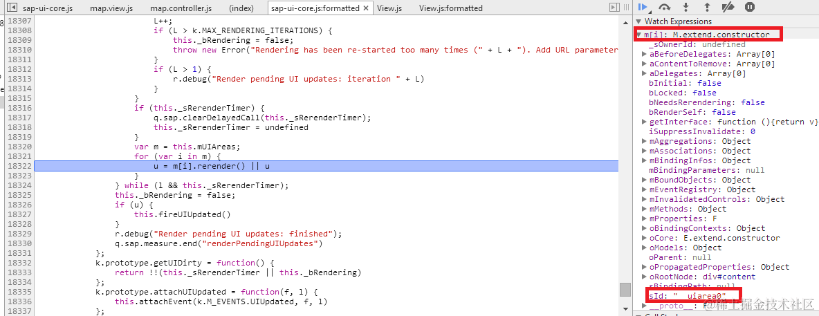Select the bLocked: false property
819x316 pixels.
682,93
